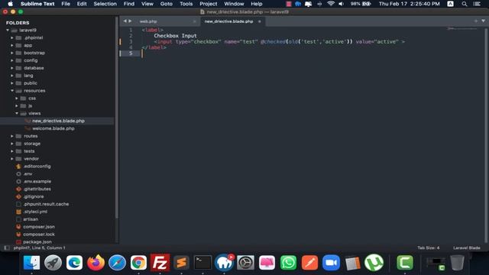Open CleanMyMac pink icon in Dock
The image size is (489, 275).
click(267, 263)
